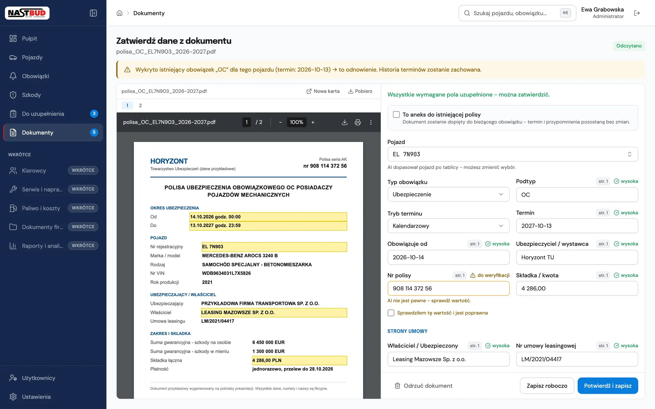This screenshot has height=409, width=655.
Task: Open Do uzupełnienia list
Action: [x=53, y=113]
